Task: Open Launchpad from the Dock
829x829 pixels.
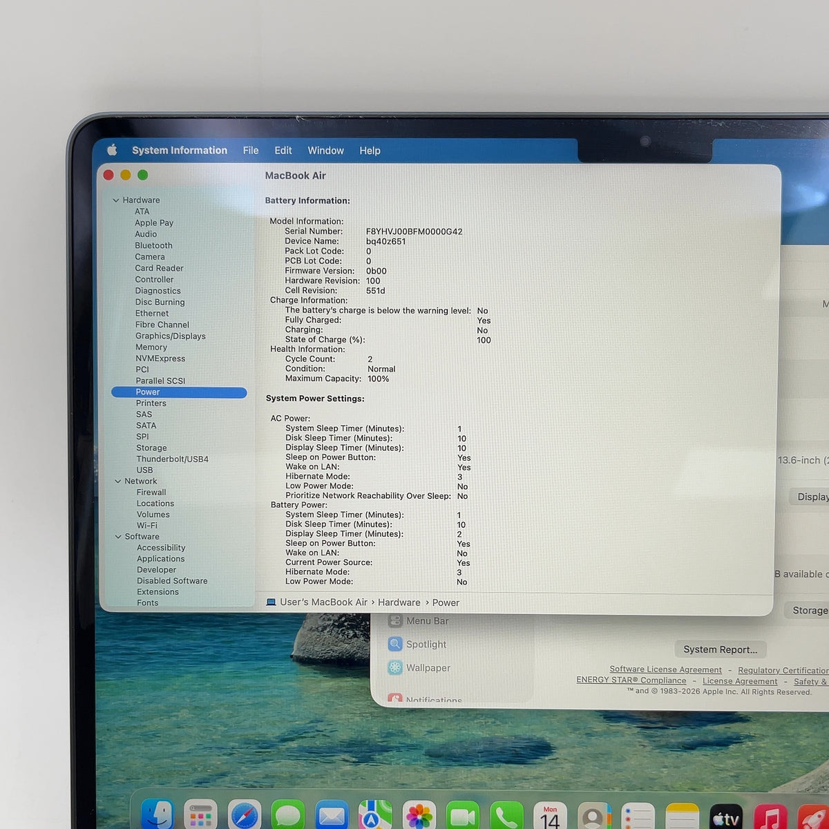Action: click(200, 816)
